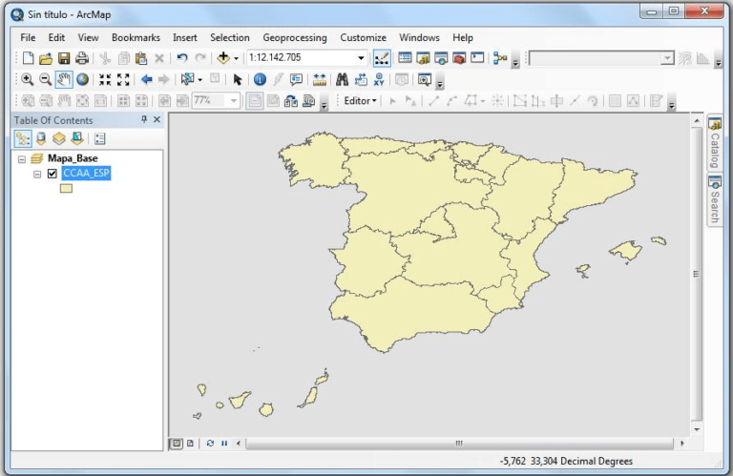This screenshot has height=476, width=733.
Task: Open the Python window icon
Action: [x=477, y=58]
